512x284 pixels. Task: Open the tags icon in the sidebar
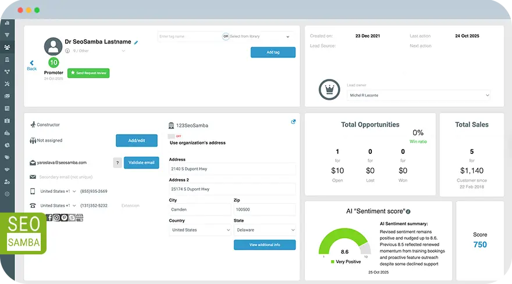tap(7, 157)
